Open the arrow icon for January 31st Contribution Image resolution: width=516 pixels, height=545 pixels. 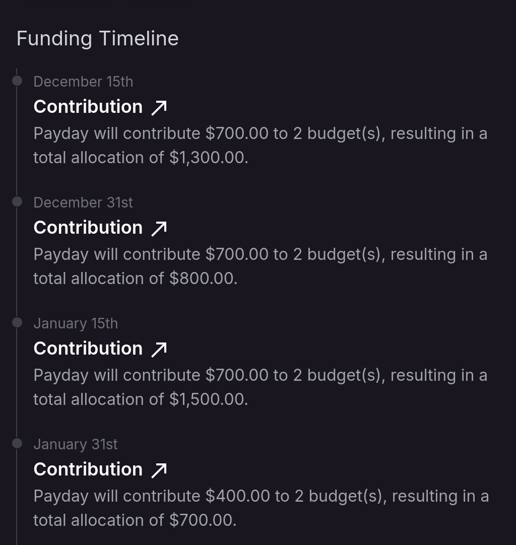pos(159,470)
